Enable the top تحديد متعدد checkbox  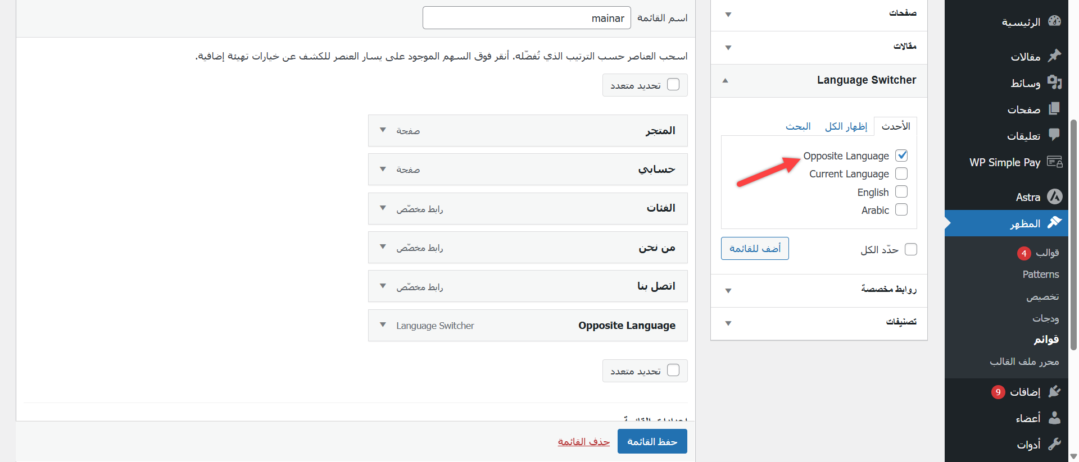click(x=673, y=85)
